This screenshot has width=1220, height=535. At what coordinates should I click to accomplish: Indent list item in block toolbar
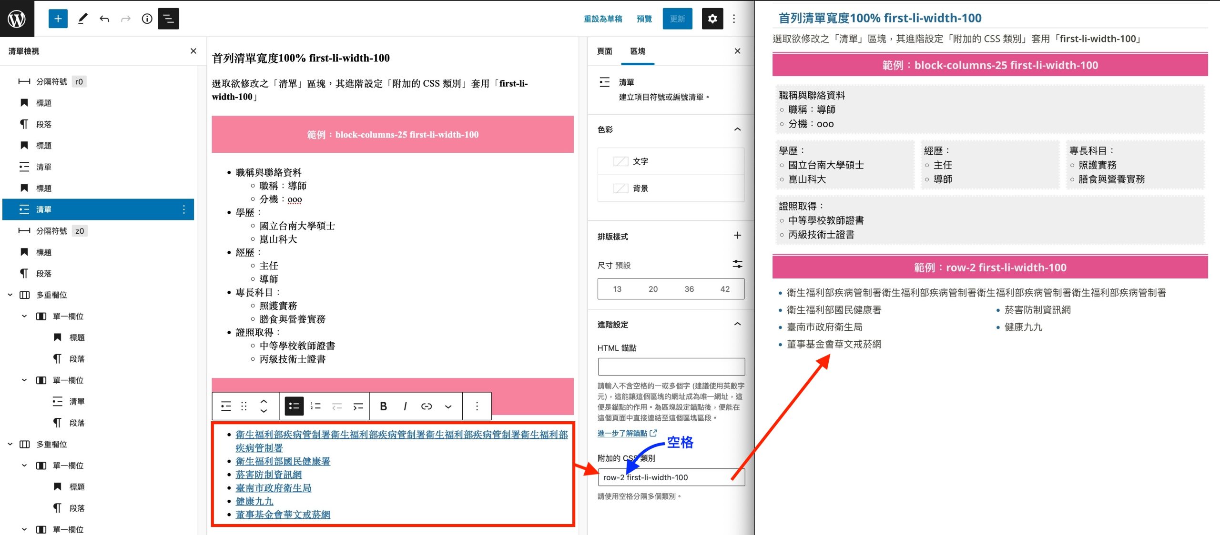click(358, 406)
